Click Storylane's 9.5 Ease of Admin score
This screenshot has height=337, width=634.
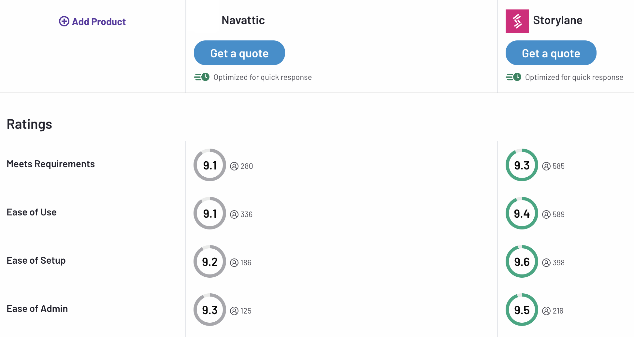[522, 310]
